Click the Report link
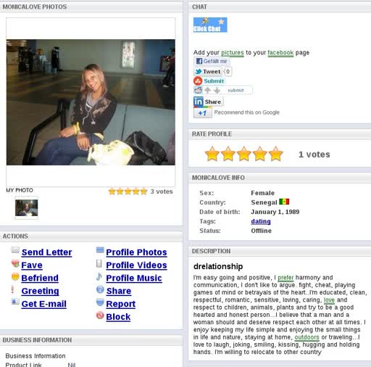 pyautogui.click(x=121, y=304)
